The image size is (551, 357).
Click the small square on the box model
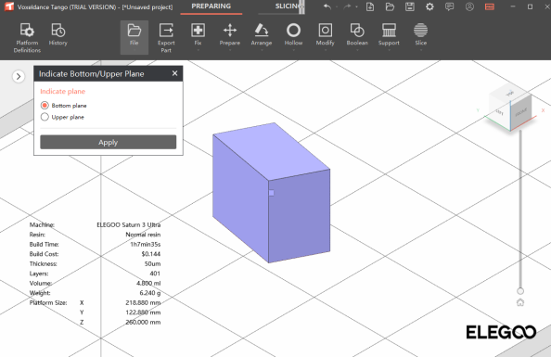(x=271, y=193)
